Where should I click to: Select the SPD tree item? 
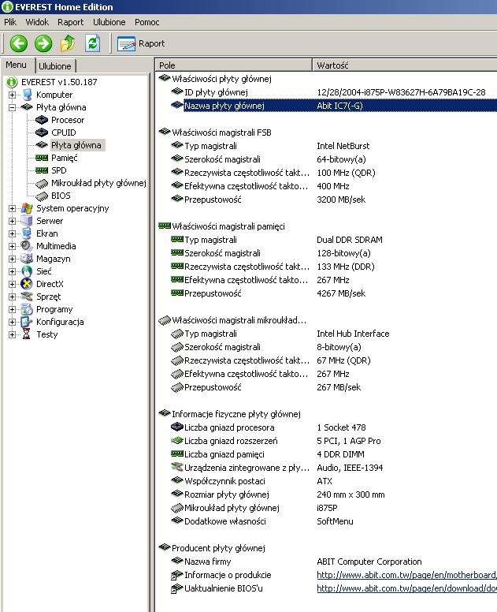59,170
